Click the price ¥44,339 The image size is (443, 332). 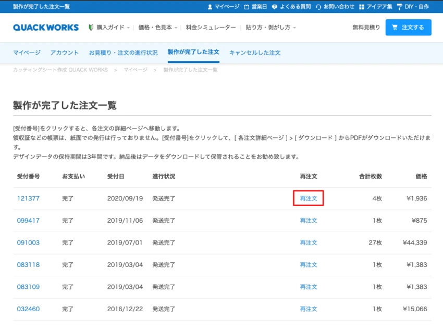click(415, 242)
